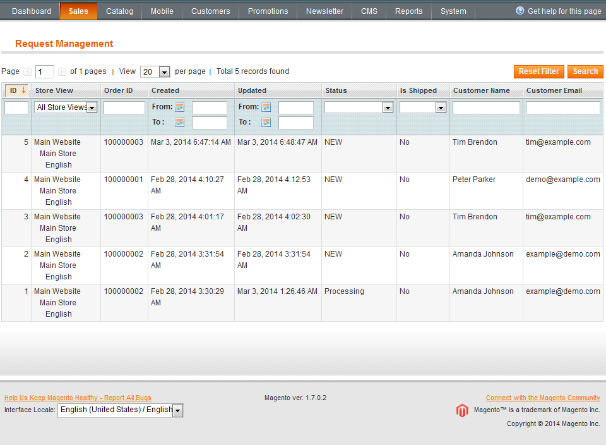This screenshot has height=445, width=606.
Task: Click the next page arrow icon
Action: [x=62, y=72]
